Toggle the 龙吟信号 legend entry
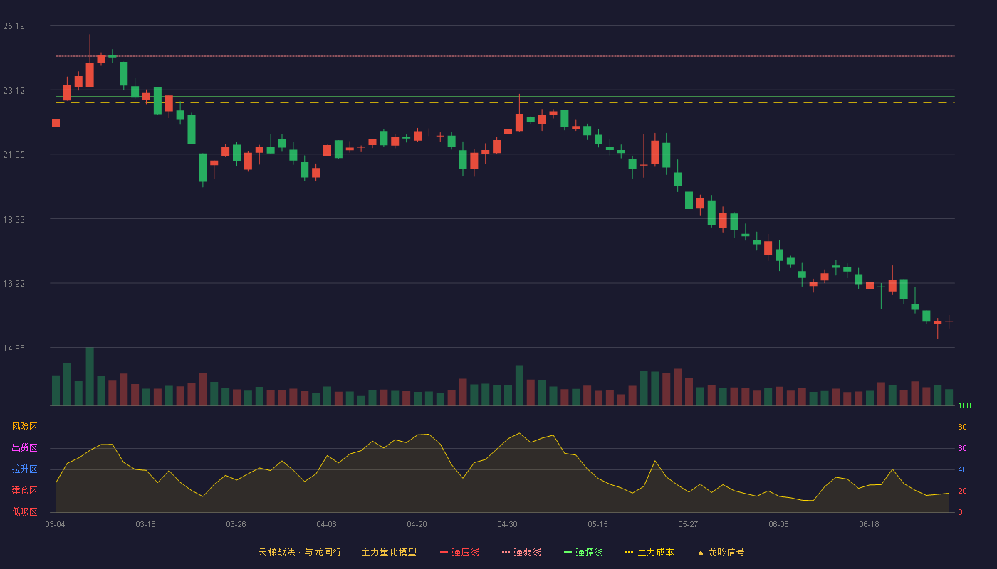 click(x=721, y=552)
